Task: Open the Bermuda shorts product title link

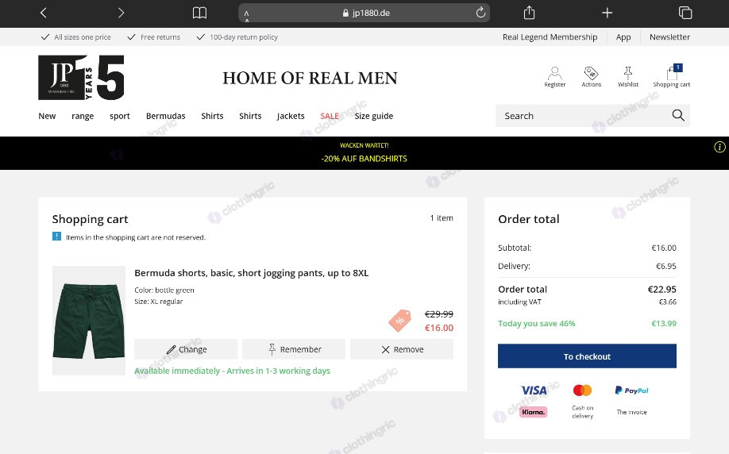Action: pos(251,273)
